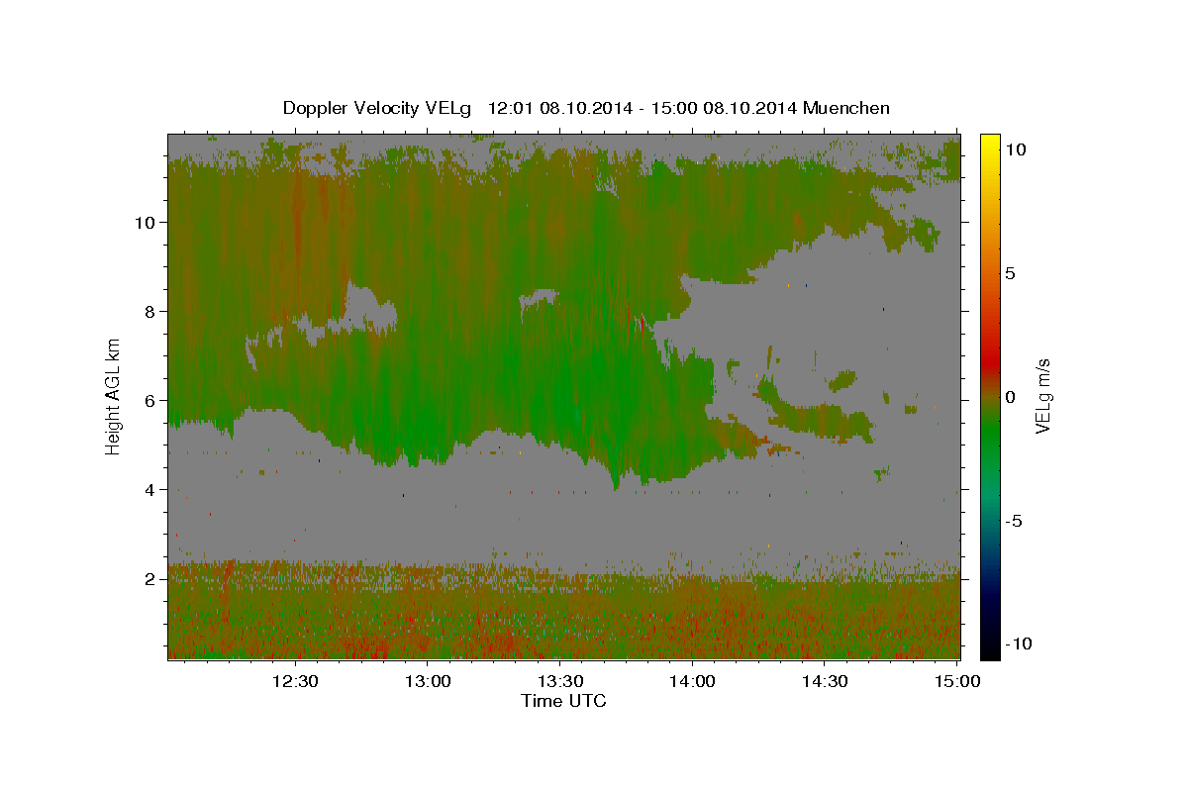Click the '13:00' time axis label
This screenshot has width=1188, height=792.
tap(428, 681)
